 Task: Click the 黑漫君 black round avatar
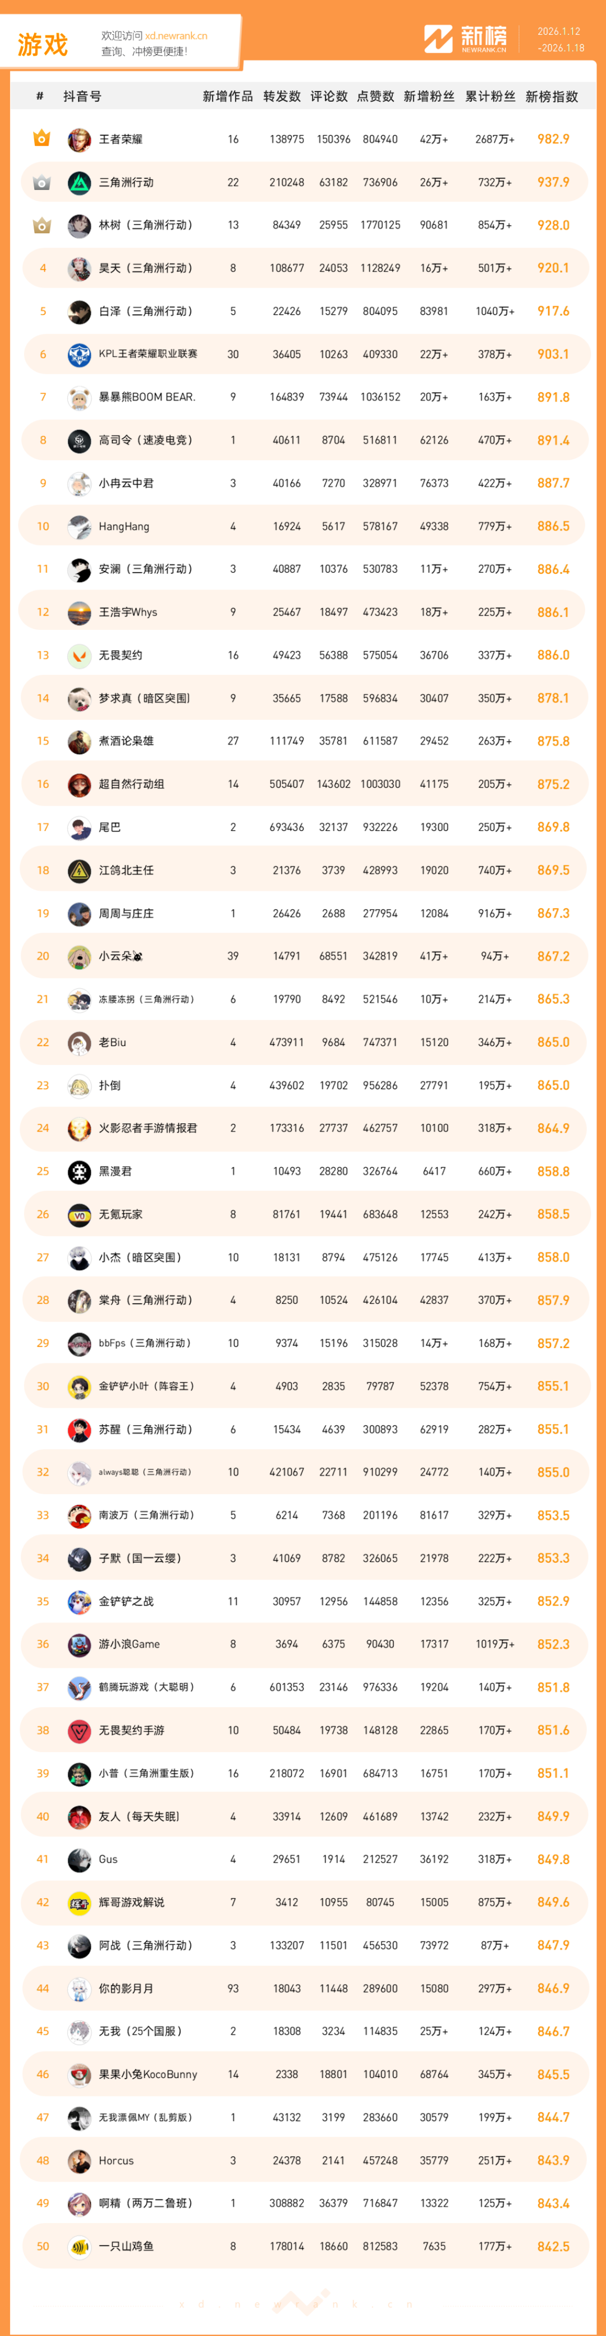(79, 1172)
